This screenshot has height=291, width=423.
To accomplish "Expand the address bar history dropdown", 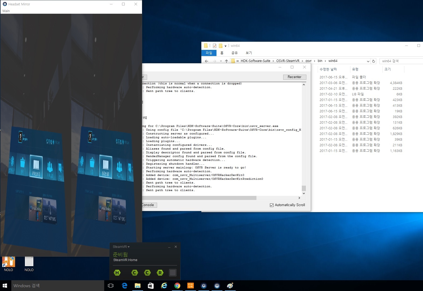I will [368, 61].
